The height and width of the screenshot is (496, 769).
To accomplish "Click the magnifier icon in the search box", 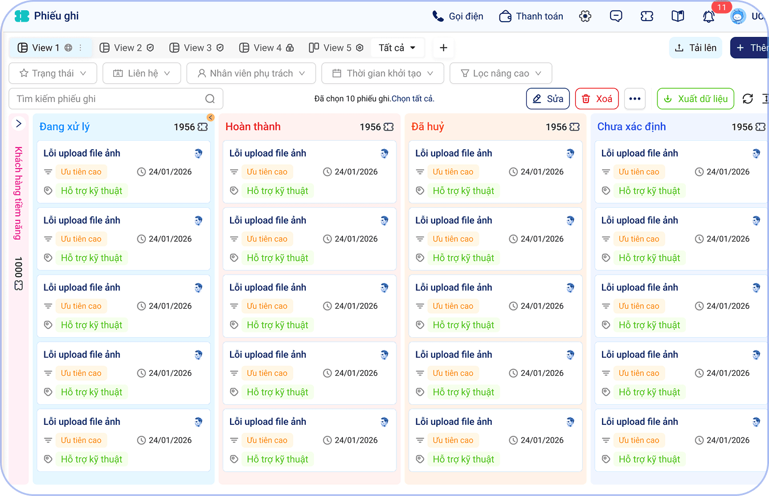I will click(x=211, y=99).
